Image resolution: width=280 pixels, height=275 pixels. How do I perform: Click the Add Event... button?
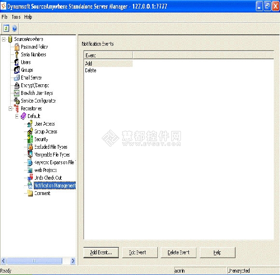point(101,252)
